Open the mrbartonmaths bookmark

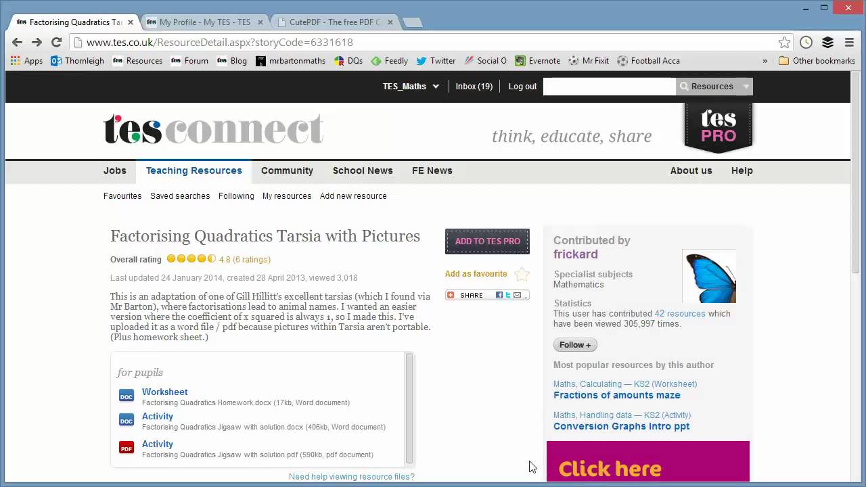[x=291, y=61]
